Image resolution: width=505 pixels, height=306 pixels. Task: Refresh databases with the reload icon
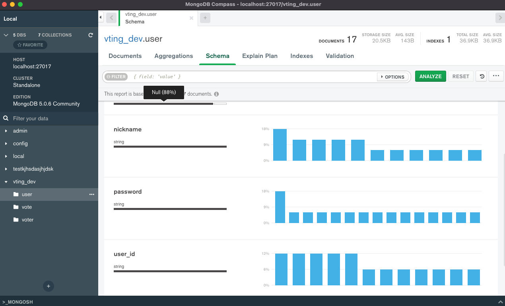click(x=91, y=35)
